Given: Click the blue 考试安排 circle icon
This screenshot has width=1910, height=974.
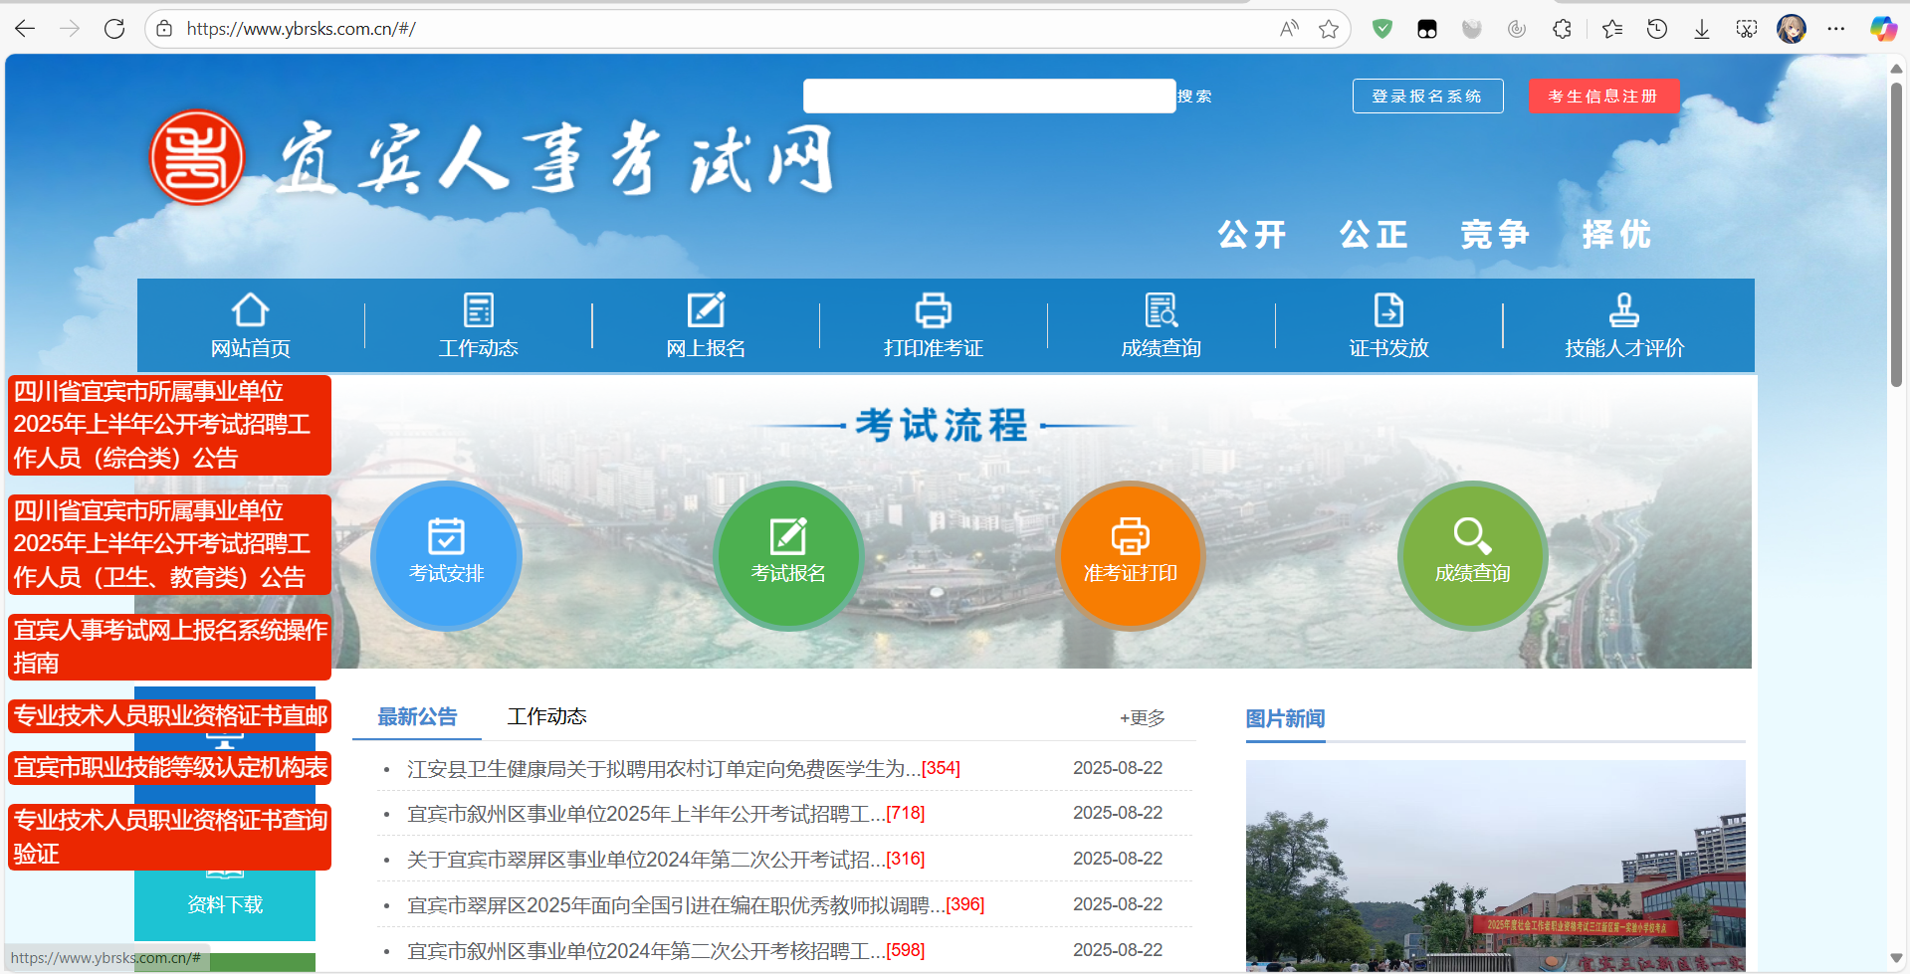Looking at the screenshot, I should [445, 555].
